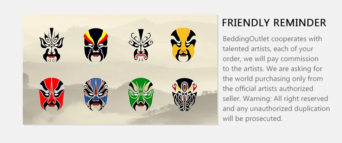Click the black-and-white swirled opera mask

(51, 45)
